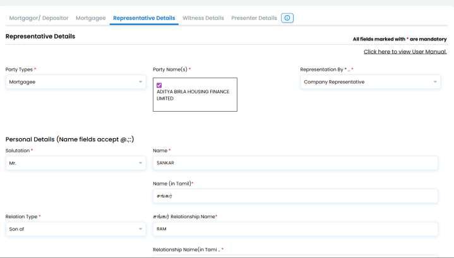
Task: Click the Party Types dropdown arrow
Action: click(x=140, y=82)
